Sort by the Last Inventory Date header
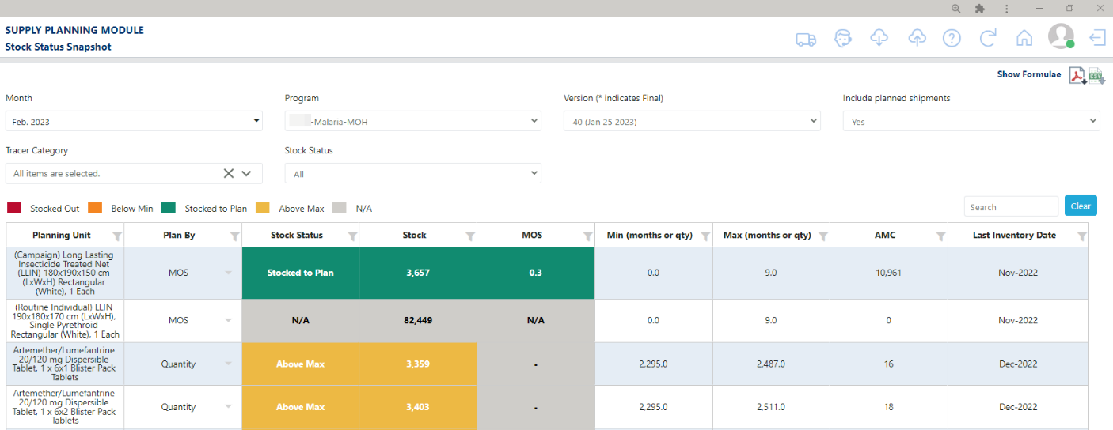Image resolution: width=1113 pixels, height=430 pixels. (1014, 235)
